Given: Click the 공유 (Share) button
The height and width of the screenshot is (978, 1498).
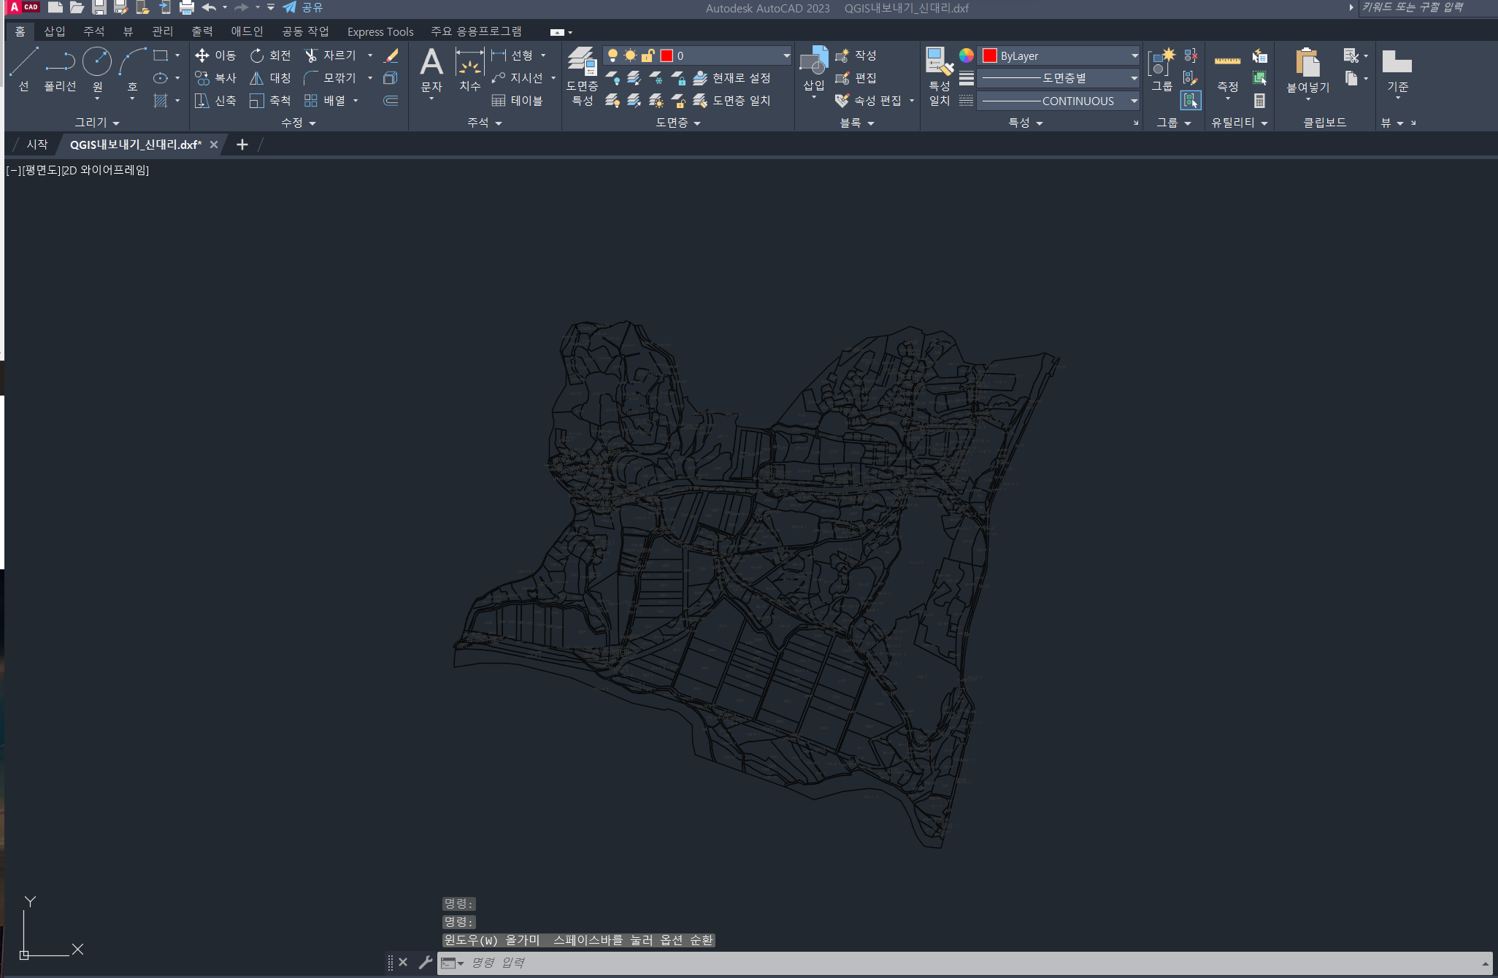Looking at the screenshot, I should tap(303, 8).
